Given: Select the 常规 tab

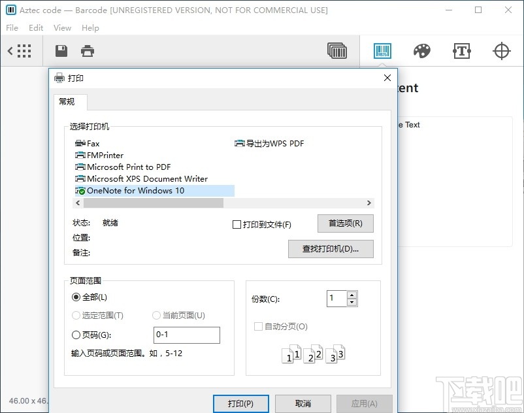Looking at the screenshot, I should pyautogui.click(x=70, y=101).
